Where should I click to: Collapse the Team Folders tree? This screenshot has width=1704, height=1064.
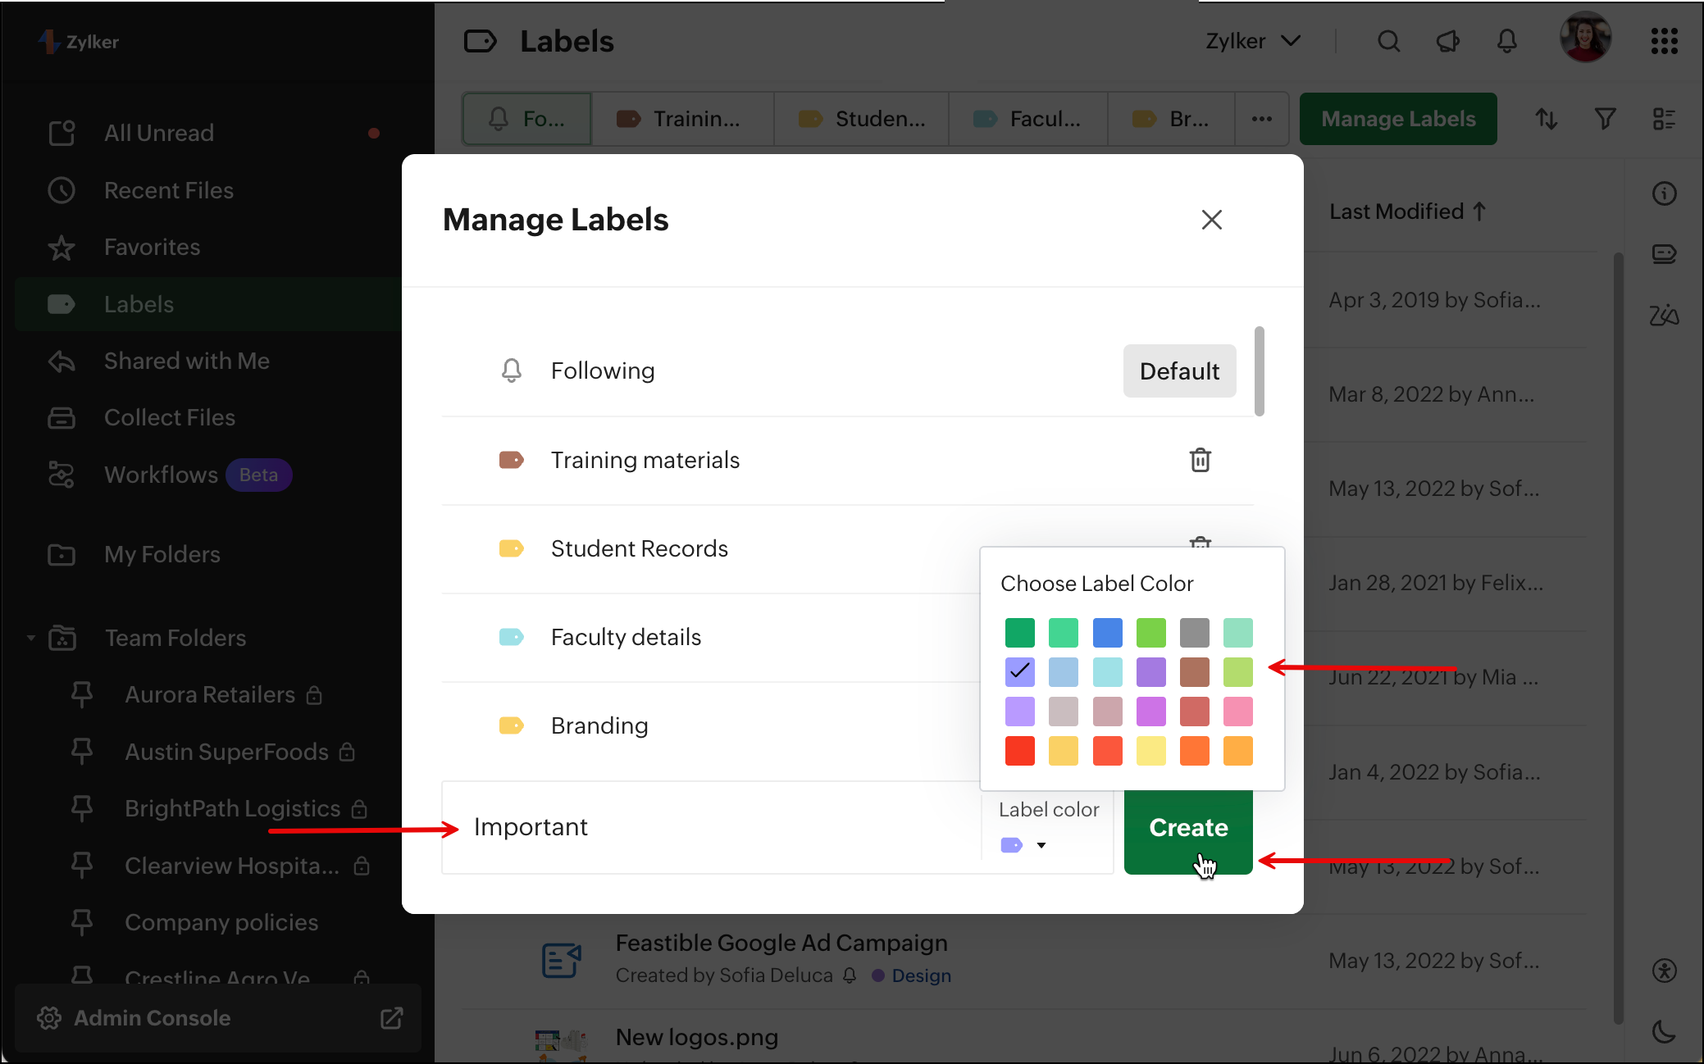(x=31, y=638)
